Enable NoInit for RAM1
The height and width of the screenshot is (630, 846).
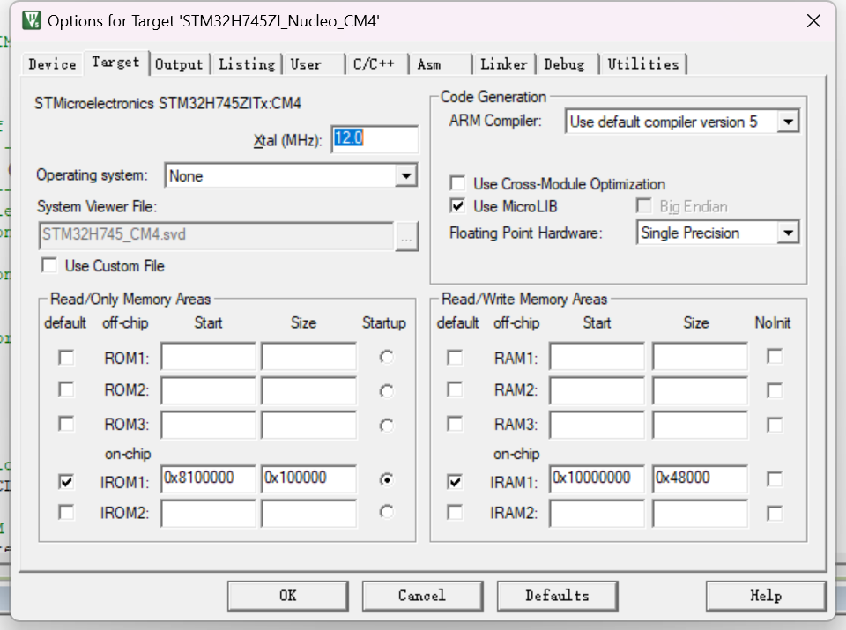tap(775, 357)
